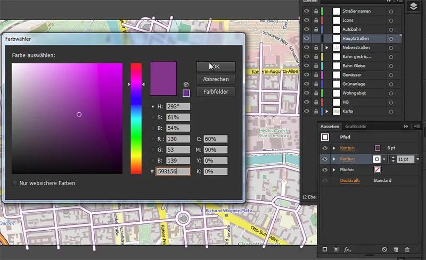Delete selected item with trash icon
The image size is (426, 260).
[x=407, y=249]
